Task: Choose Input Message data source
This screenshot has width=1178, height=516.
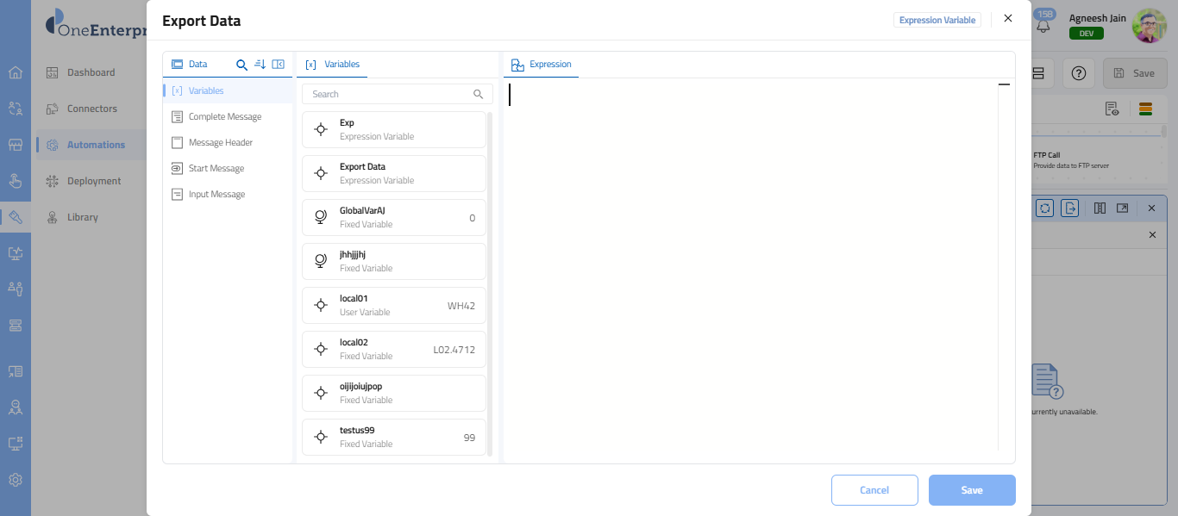Action: point(216,195)
